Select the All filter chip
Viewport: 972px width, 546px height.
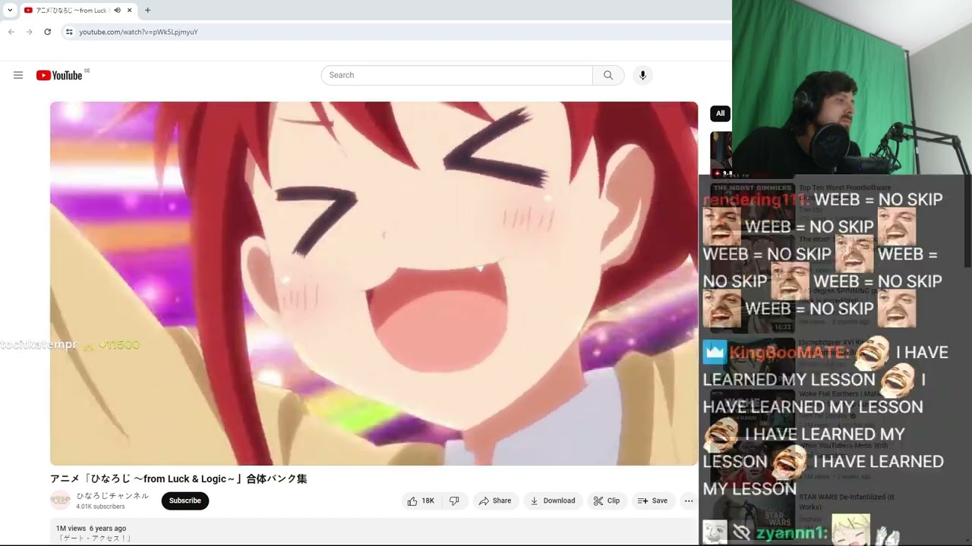720,114
